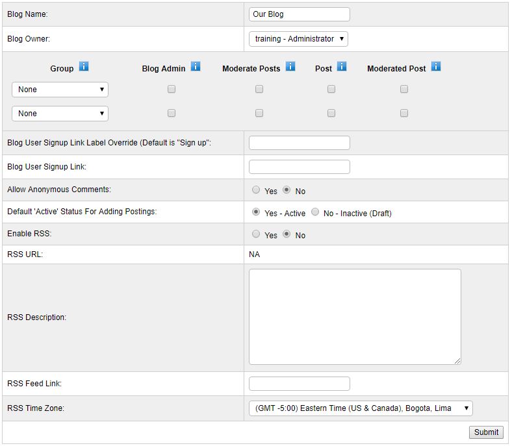The image size is (512, 446).
Task: Click the Submit button
Action: click(x=486, y=432)
